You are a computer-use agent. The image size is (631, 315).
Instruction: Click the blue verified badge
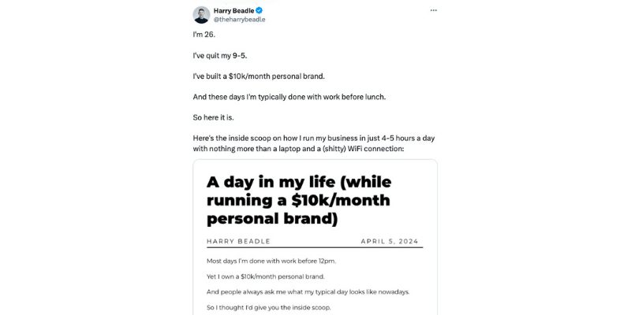coord(258,10)
